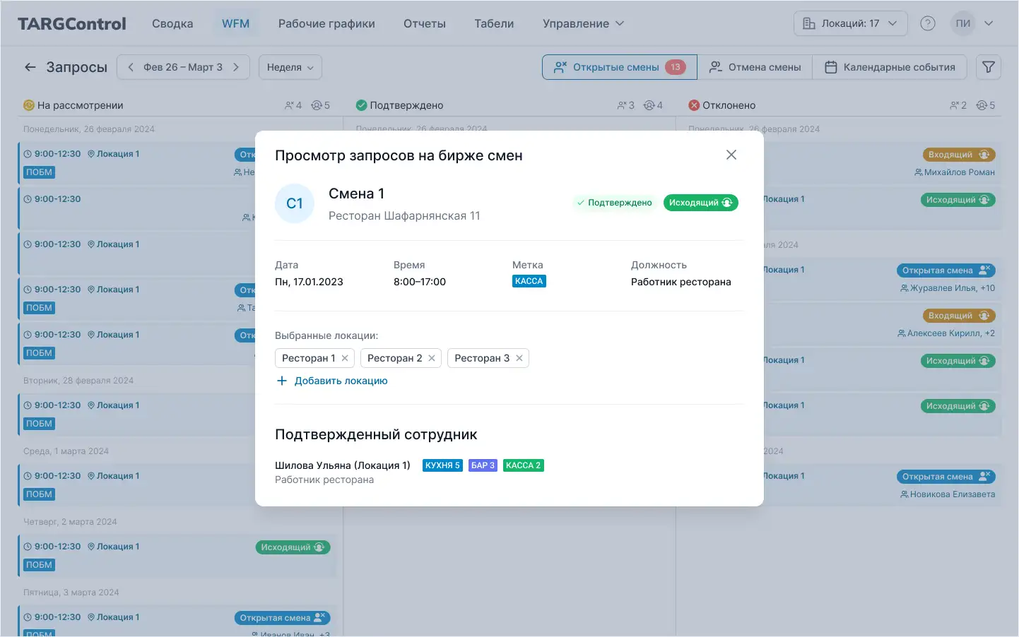Screen dimensions: 1019x637
Task: Click the ПИ user avatar
Action: (963, 23)
